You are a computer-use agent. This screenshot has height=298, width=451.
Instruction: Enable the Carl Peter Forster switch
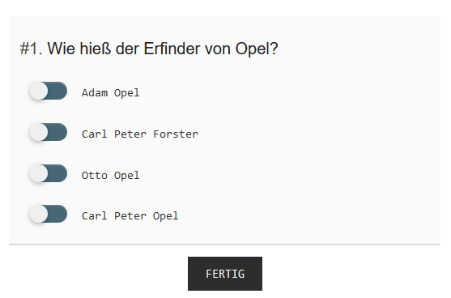click(x=49, y=132)
